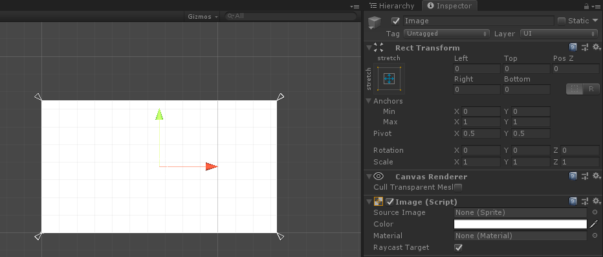Open the Static flags dropdown arrow
Image resolution: width=603 pixels, height=257 pixels.
point(596,21)
